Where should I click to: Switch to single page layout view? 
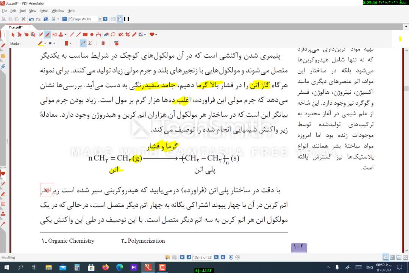click(113, 19)
